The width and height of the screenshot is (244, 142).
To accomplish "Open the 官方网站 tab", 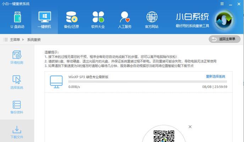I will 152,20.
